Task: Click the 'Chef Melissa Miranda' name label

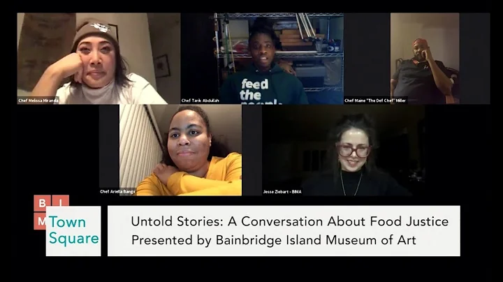Action: (38, 101)
